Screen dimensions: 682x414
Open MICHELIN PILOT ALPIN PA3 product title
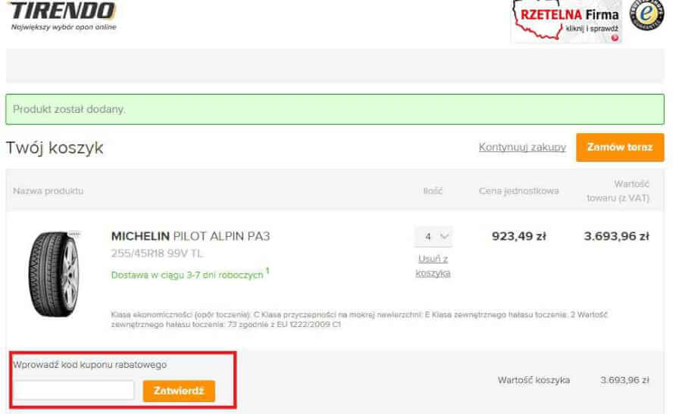[x=190, y=236]
